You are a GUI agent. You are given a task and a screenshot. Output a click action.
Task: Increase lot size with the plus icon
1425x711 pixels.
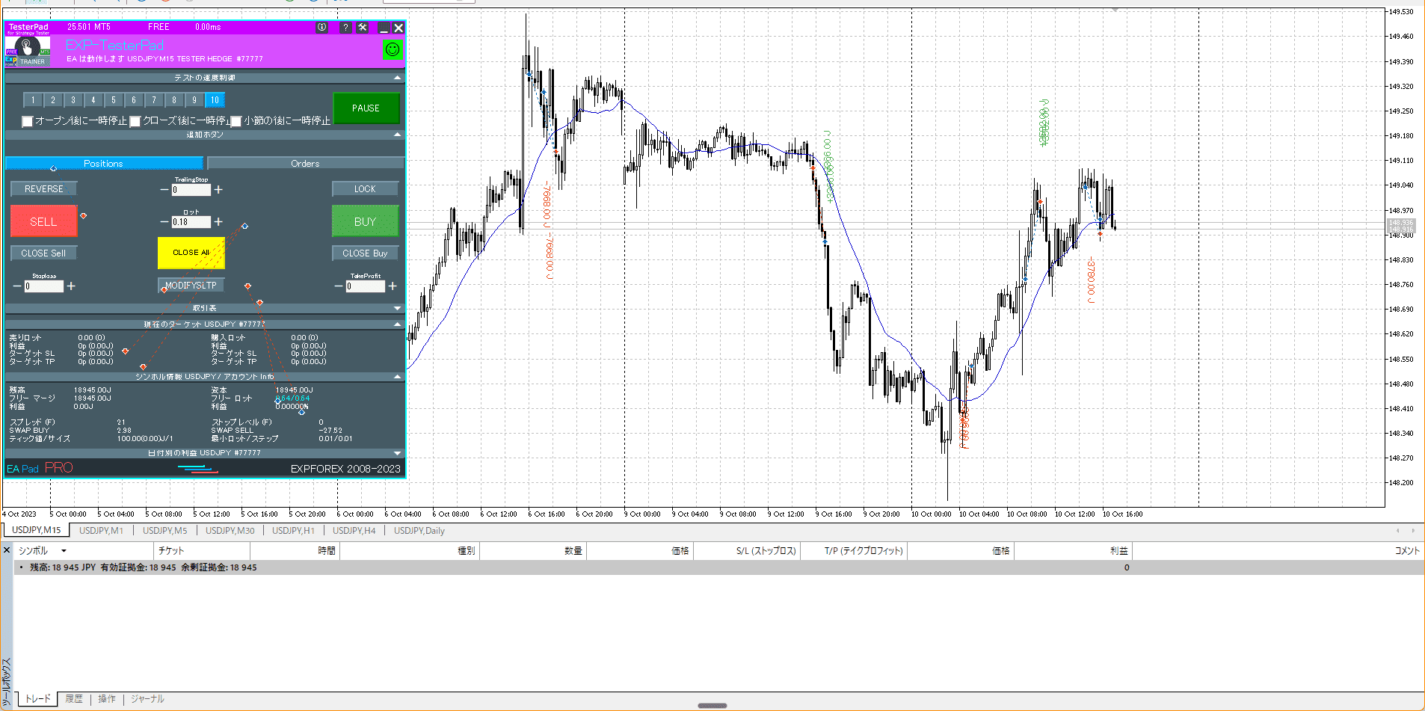click(218, 222)
